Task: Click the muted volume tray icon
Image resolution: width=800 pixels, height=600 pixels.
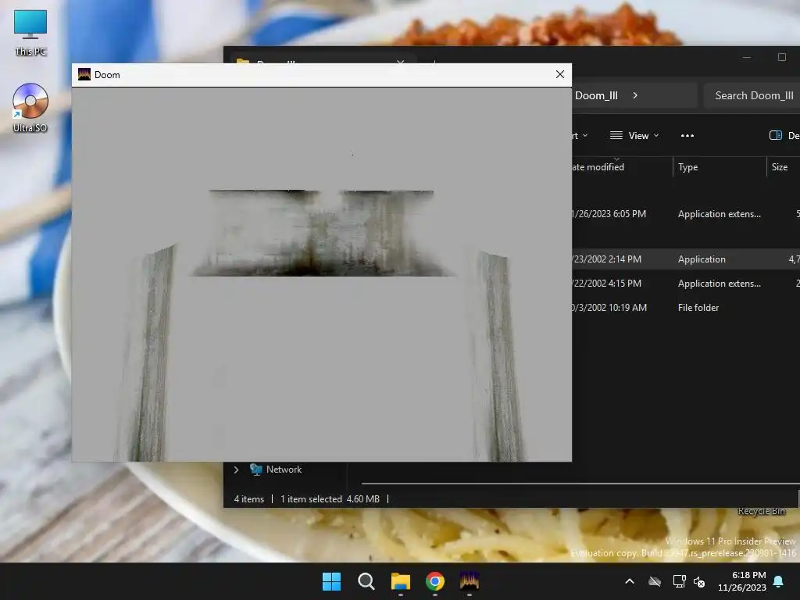Action: (699, 581)
